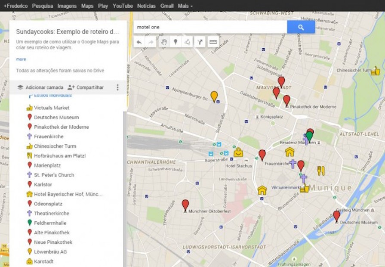Select the add directions tool
The height and width of the screenshot is (267, 385).
[200, 42]
